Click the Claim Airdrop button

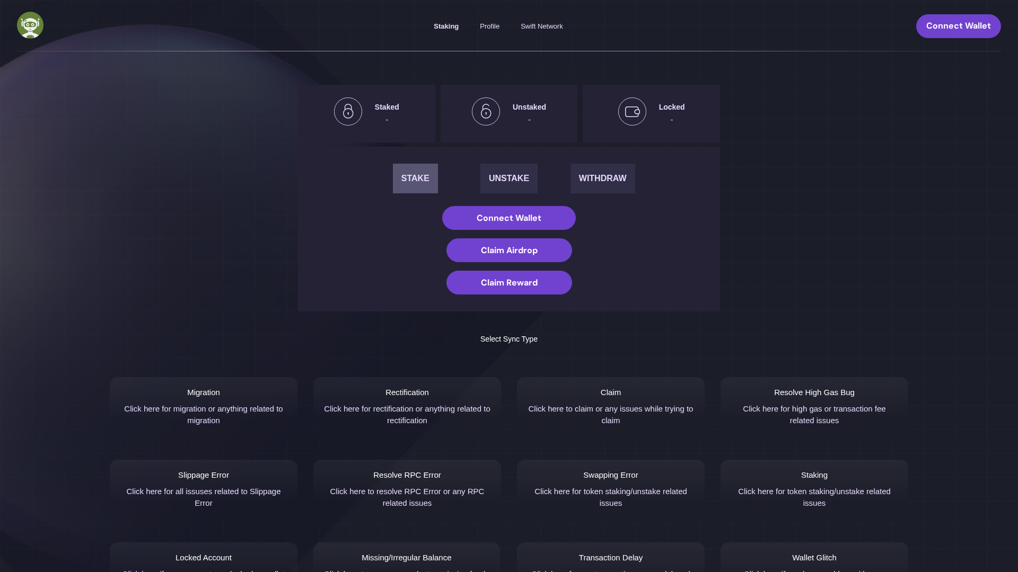click(x=509, y=251)
